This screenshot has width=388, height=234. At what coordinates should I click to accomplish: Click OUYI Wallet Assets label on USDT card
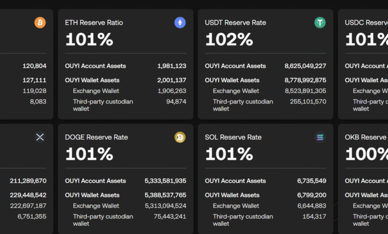click(232, 80)
